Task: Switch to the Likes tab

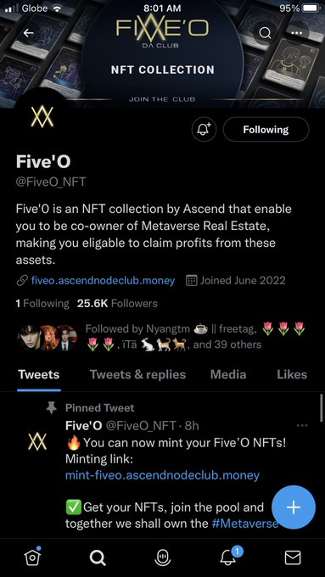Action: coord(292,374)
